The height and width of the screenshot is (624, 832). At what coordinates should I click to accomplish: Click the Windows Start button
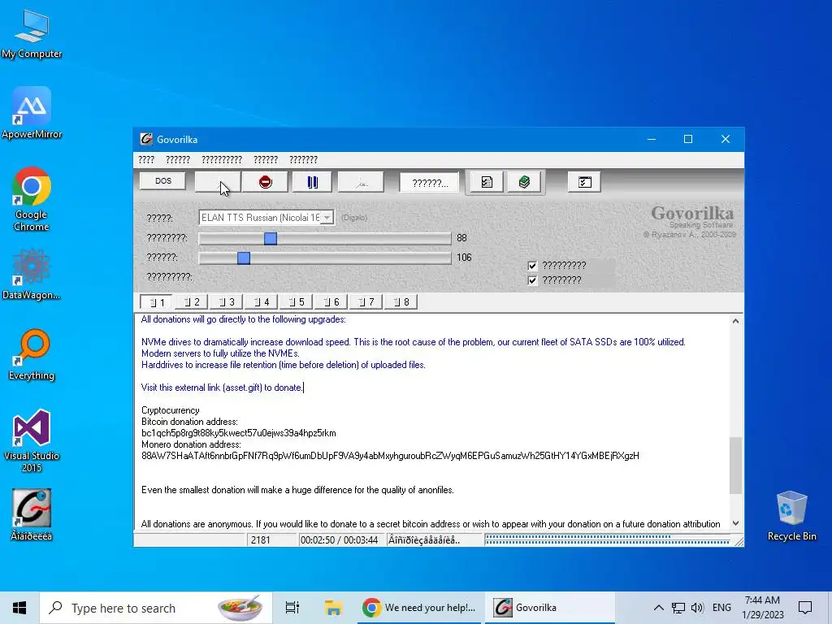point(19,608)
